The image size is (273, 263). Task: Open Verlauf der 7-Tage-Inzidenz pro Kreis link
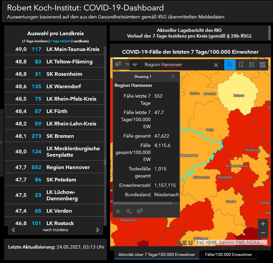click(189, 36)
